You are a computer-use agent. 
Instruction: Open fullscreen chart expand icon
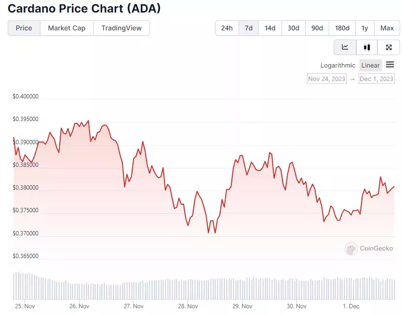point(389,47)
